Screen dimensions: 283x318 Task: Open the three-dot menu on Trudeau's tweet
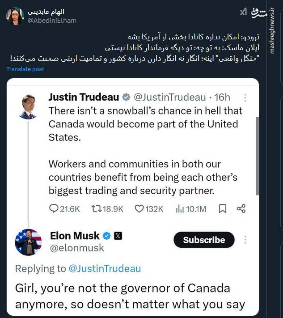[x=245, y=98]
